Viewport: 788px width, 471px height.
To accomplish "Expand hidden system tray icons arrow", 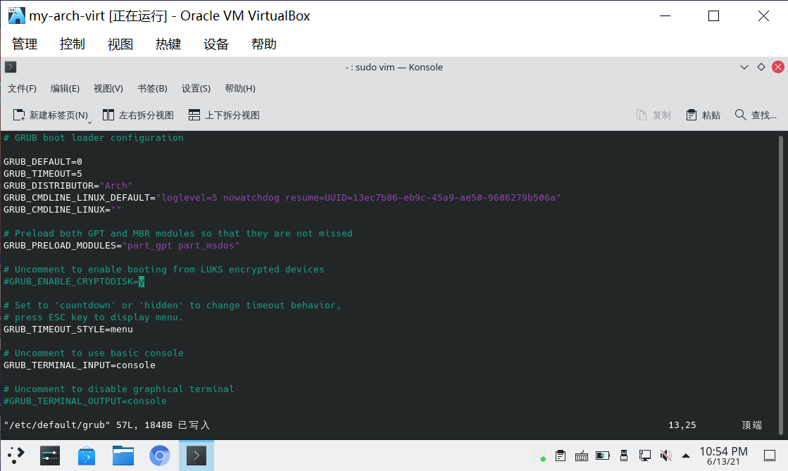I will click(686, 456).
